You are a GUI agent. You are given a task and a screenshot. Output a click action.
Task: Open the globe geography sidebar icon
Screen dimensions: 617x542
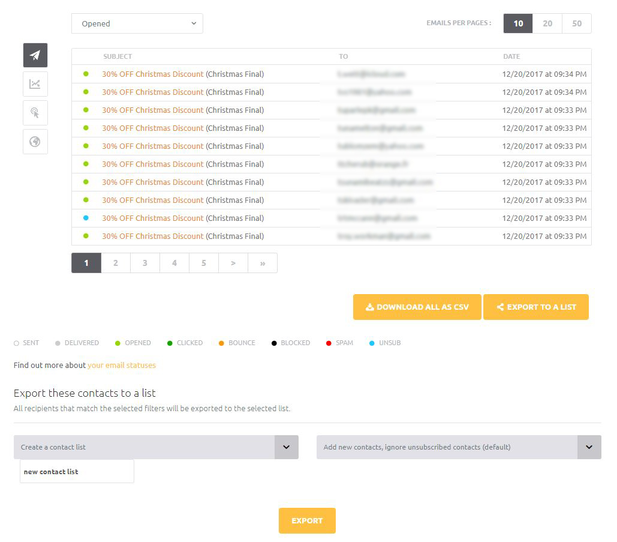pyautogui.click(x=35, y=142)
